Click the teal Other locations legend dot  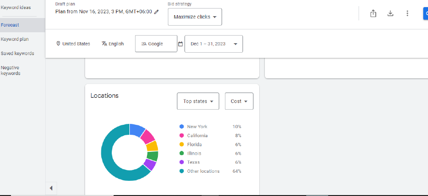coord(182,171)
